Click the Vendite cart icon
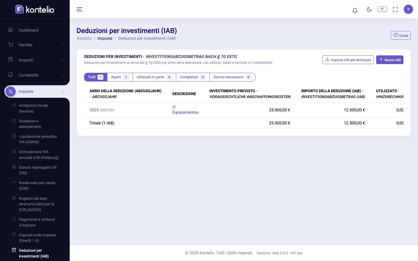 coord(10,45)
